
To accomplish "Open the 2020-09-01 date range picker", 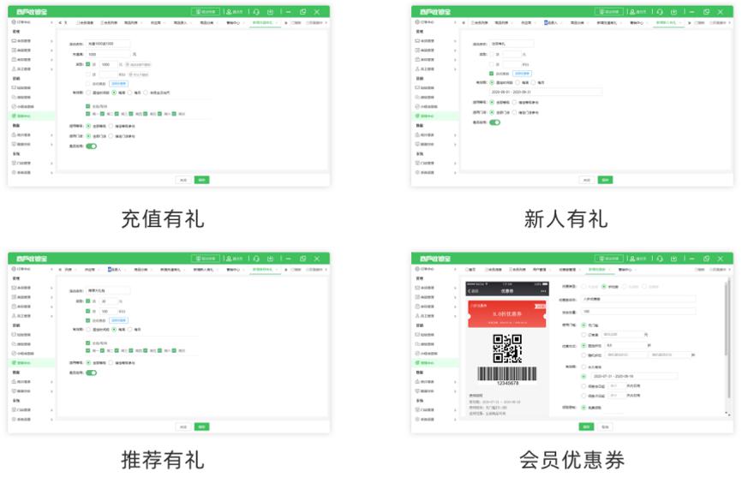I will [545, 92].
